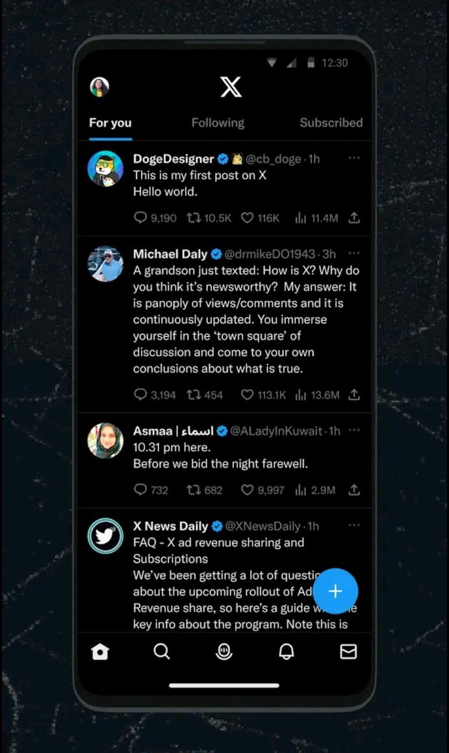Open the three-dot menu on DogeDesigner's post
Screen dimensions: 449x753
[x=354, y=158]
